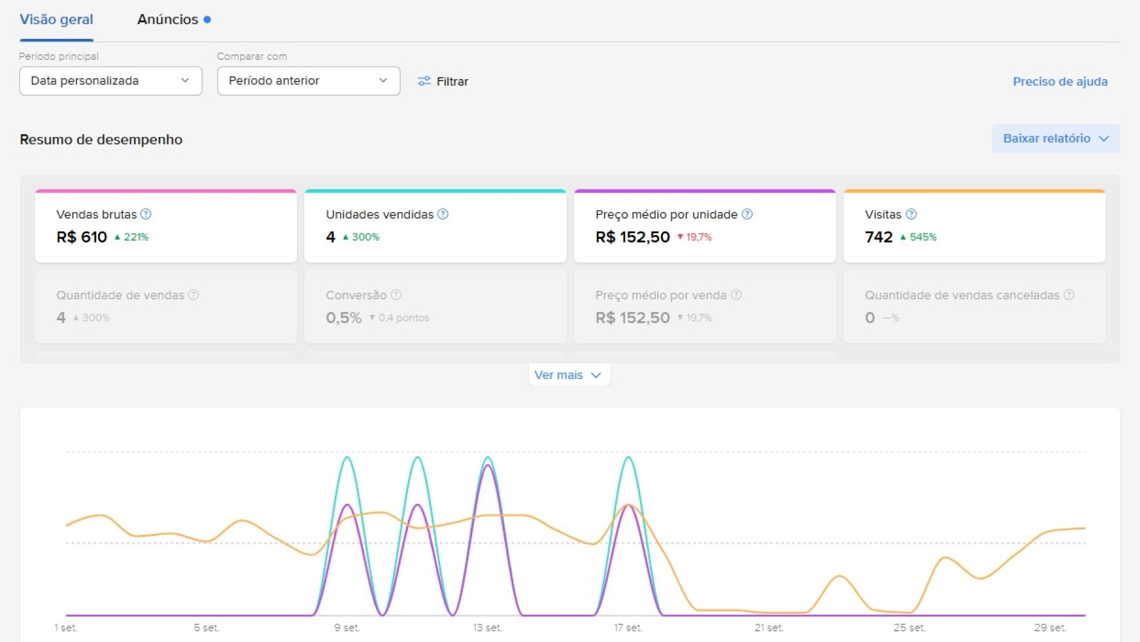The image size is (1140, 642).
Task: Toggle the Vendas brutas metric card
Action: point(165,226)
